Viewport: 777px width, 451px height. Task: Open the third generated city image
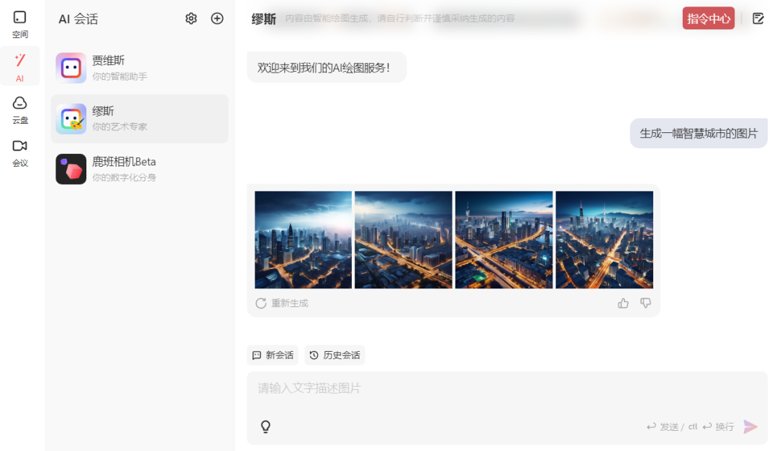pyautogui.click(x=504, y=240)
